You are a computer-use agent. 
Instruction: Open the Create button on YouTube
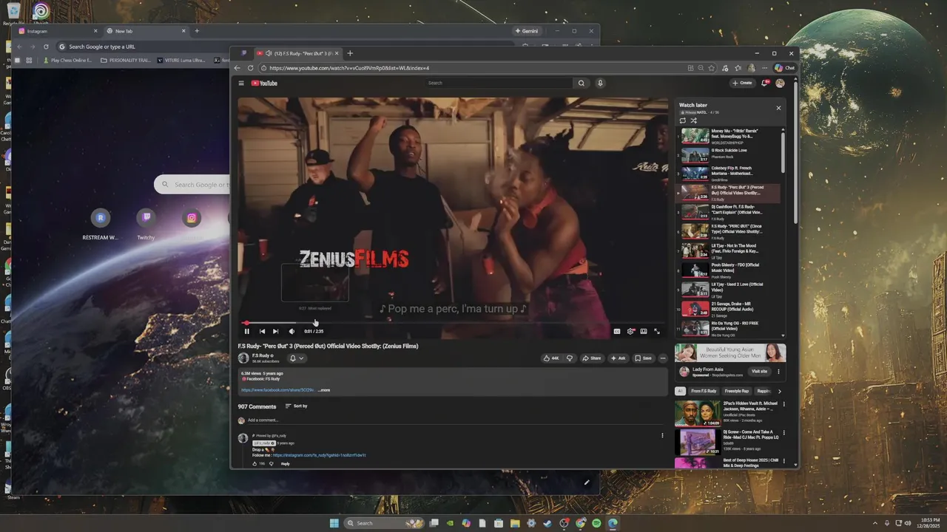coord(742,83)
